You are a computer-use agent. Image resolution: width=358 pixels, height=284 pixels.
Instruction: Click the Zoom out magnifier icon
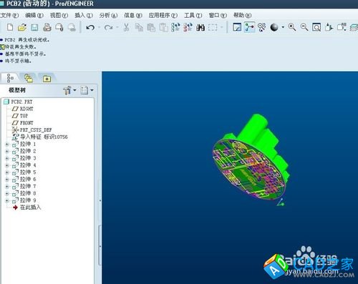(304, 27)
